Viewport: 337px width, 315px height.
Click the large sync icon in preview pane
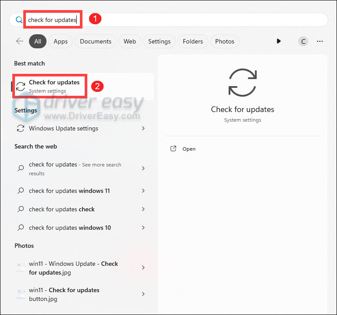[x=242, y=83]
